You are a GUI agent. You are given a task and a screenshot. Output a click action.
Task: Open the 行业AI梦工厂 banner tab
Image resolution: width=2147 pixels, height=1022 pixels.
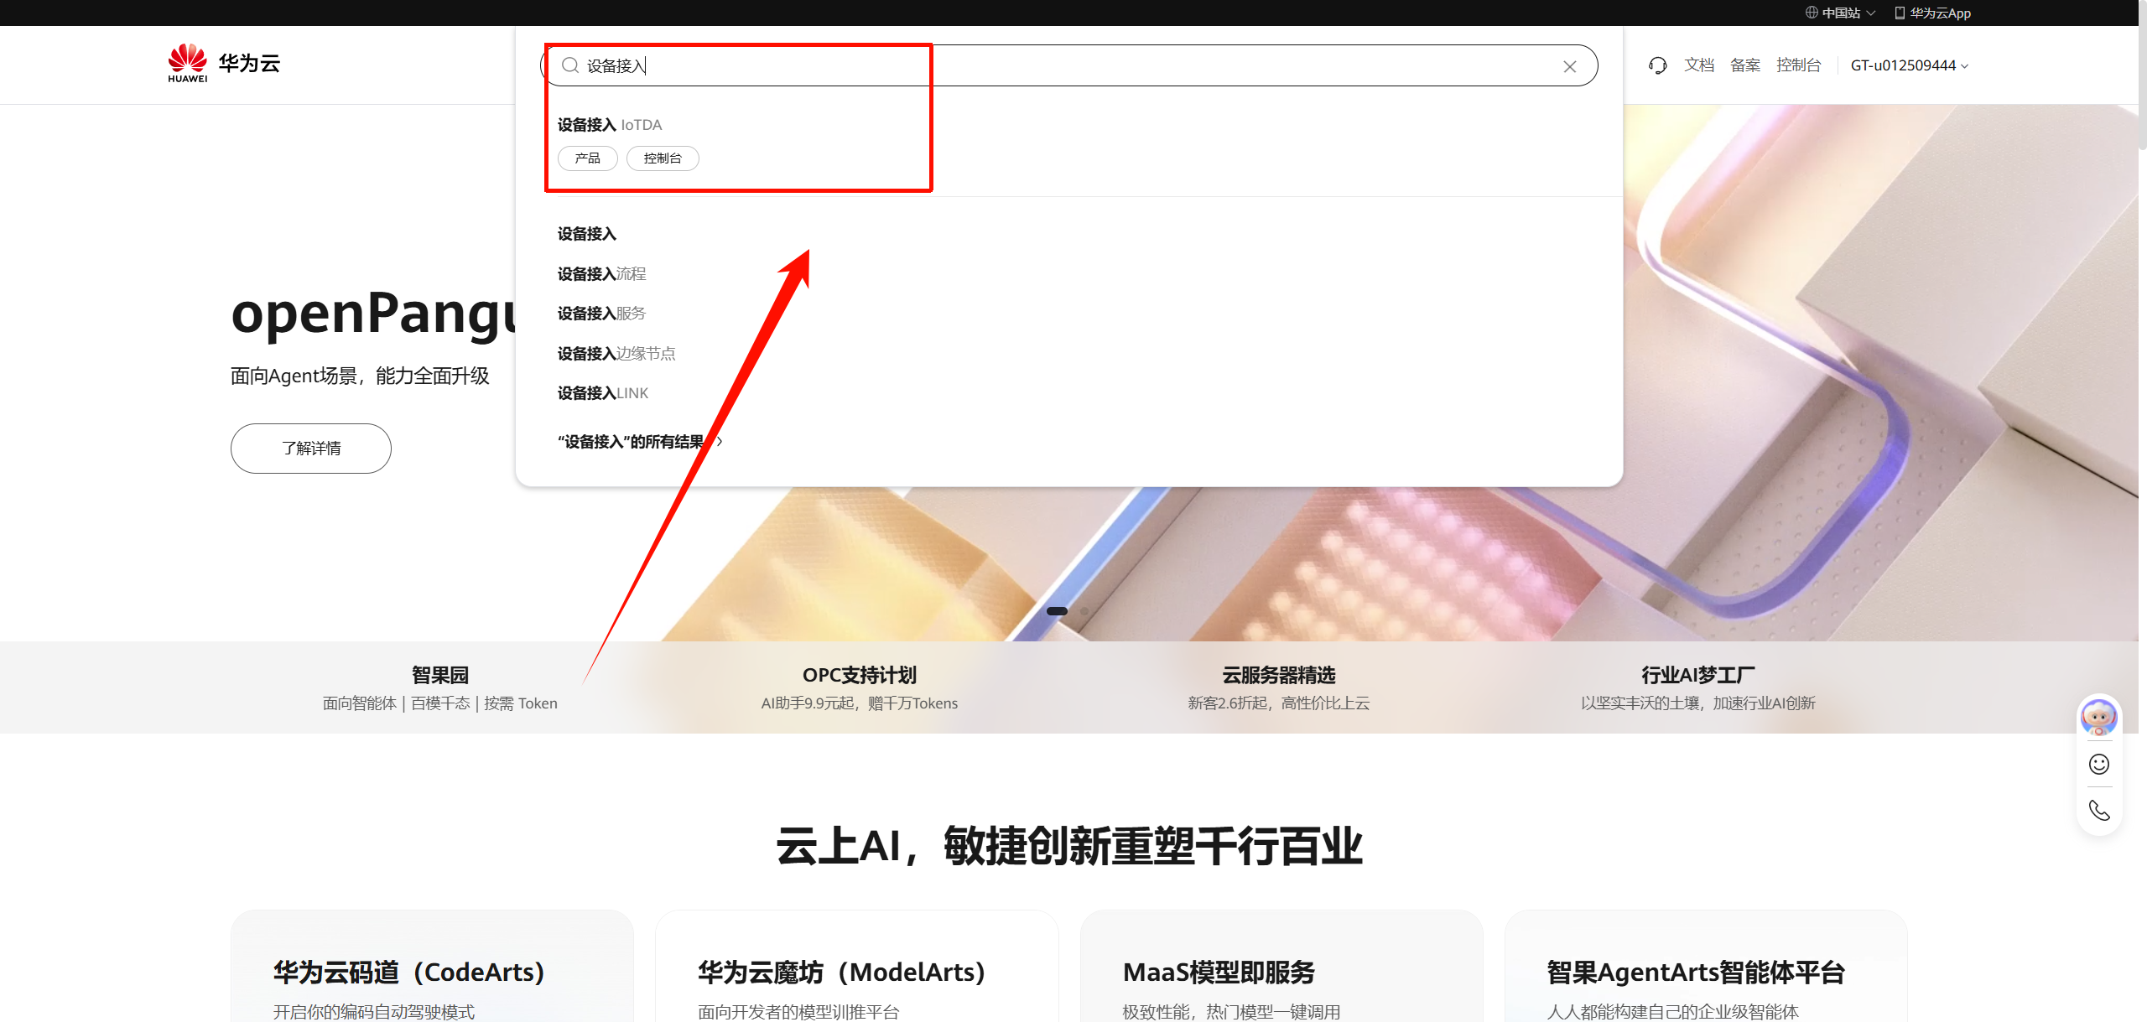click(1698, 687)
